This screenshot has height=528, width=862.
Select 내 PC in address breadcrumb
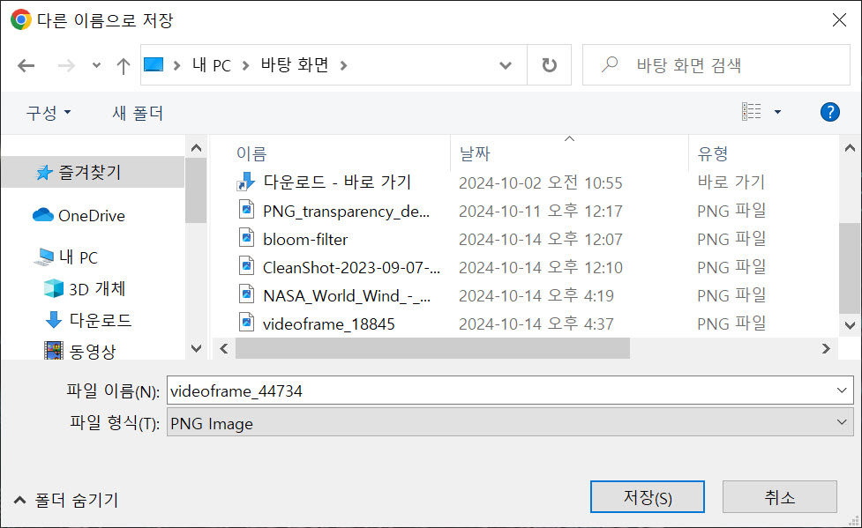click(x=212, y=65)
